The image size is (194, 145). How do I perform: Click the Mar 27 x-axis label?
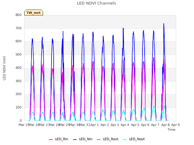pos(44,125)
